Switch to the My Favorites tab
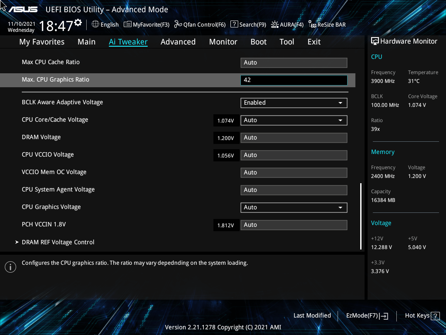446x335 pixels. 42,42
